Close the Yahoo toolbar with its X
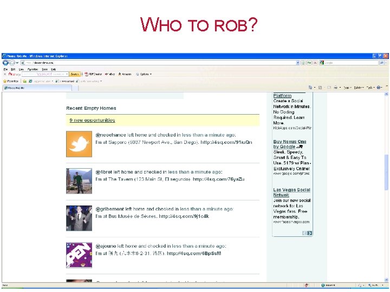 5,74
